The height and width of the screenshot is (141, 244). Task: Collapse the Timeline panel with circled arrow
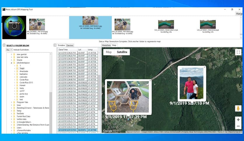55,45
